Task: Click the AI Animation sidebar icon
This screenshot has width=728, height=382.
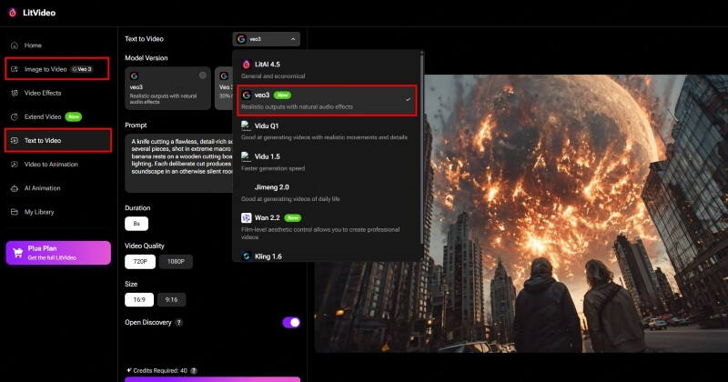Action: pyautogui.click(x=14, y=188)
